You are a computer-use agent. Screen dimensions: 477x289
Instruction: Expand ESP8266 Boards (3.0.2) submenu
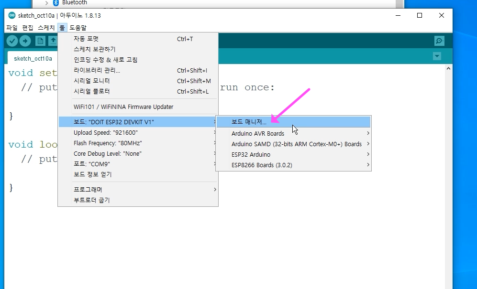click(294, 165)
